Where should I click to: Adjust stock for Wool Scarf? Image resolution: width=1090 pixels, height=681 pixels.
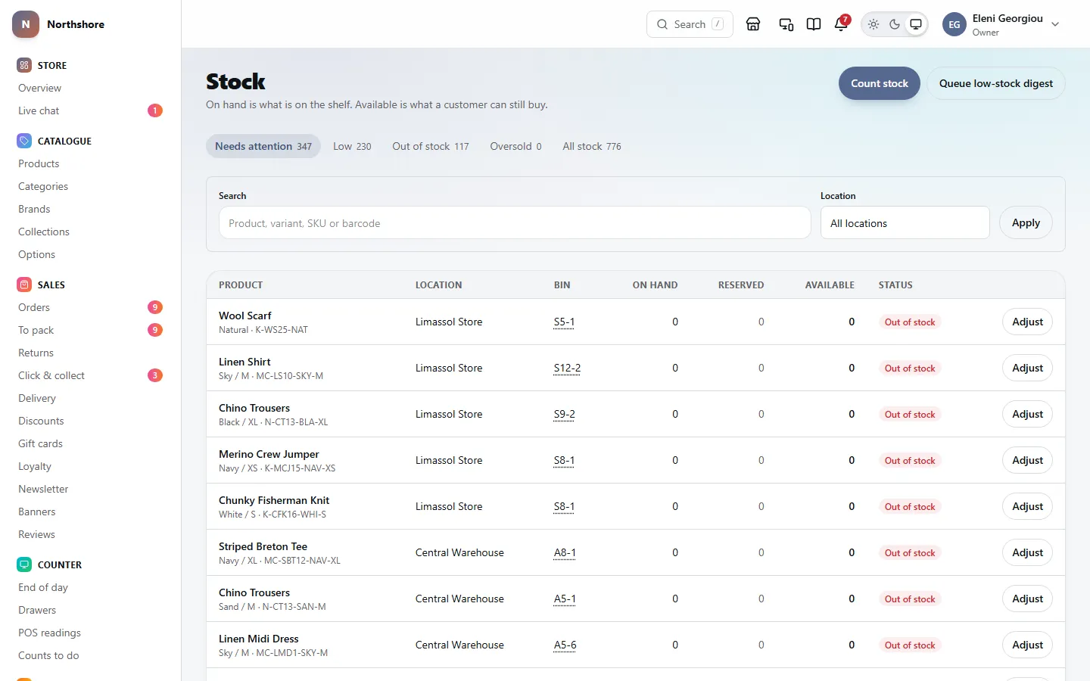tap(1028, 322)
